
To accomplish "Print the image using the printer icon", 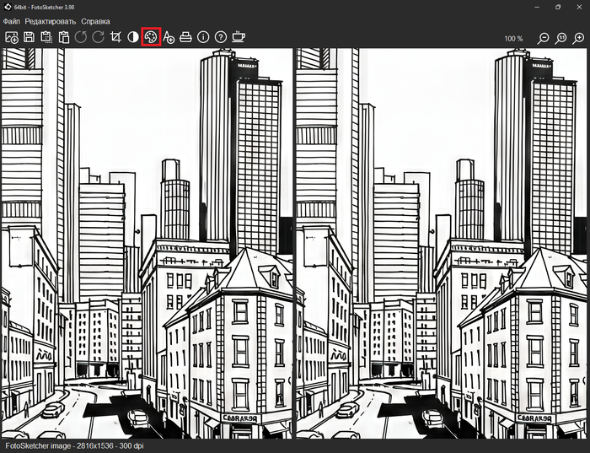I will [x=185, y=37].
